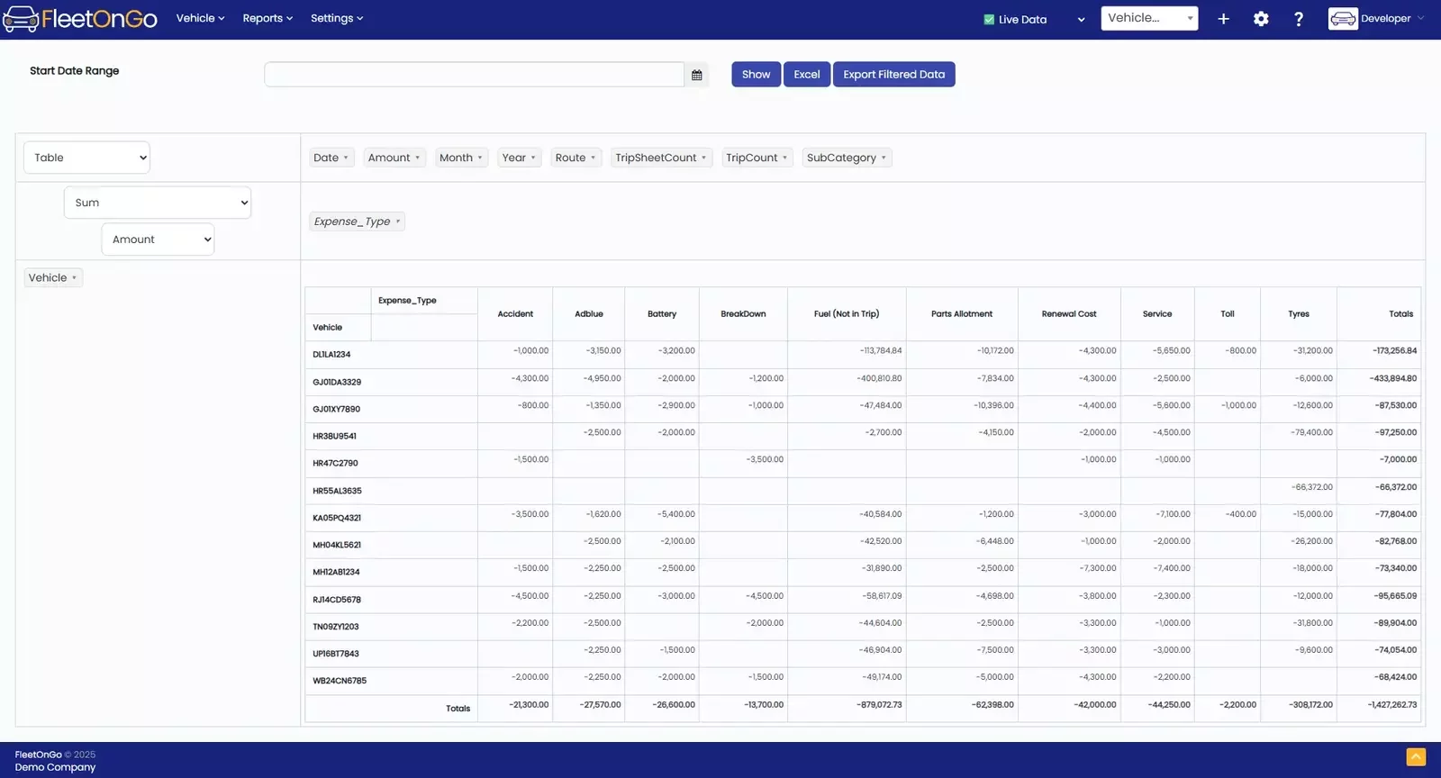Expand the arrow next to Live Data
The image size is (1441, 778).
[x=1081, y=20]
